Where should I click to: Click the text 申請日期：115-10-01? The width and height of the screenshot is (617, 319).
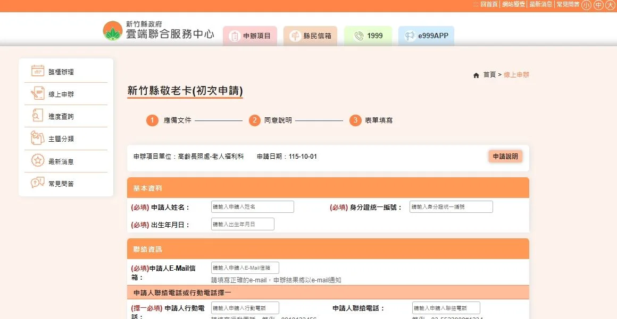click(x=287, y=157)
